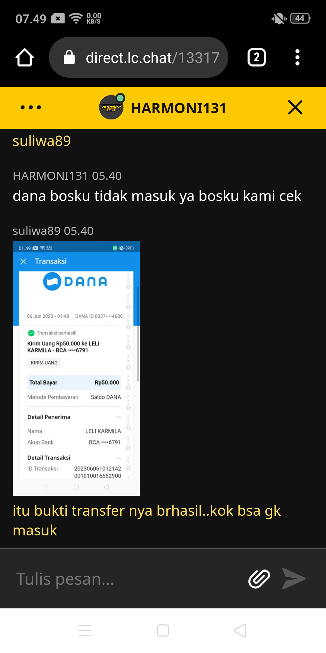Send the message with arrow icon

tap(294, 579)
